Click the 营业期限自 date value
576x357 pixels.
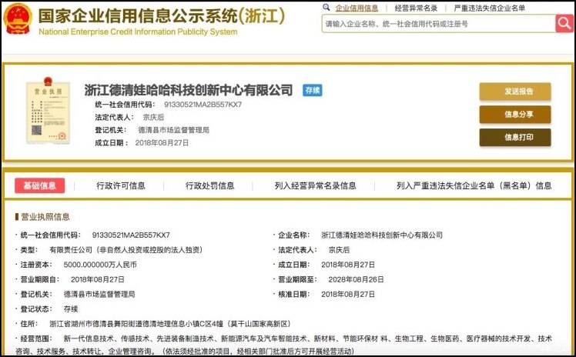point(97,279)
